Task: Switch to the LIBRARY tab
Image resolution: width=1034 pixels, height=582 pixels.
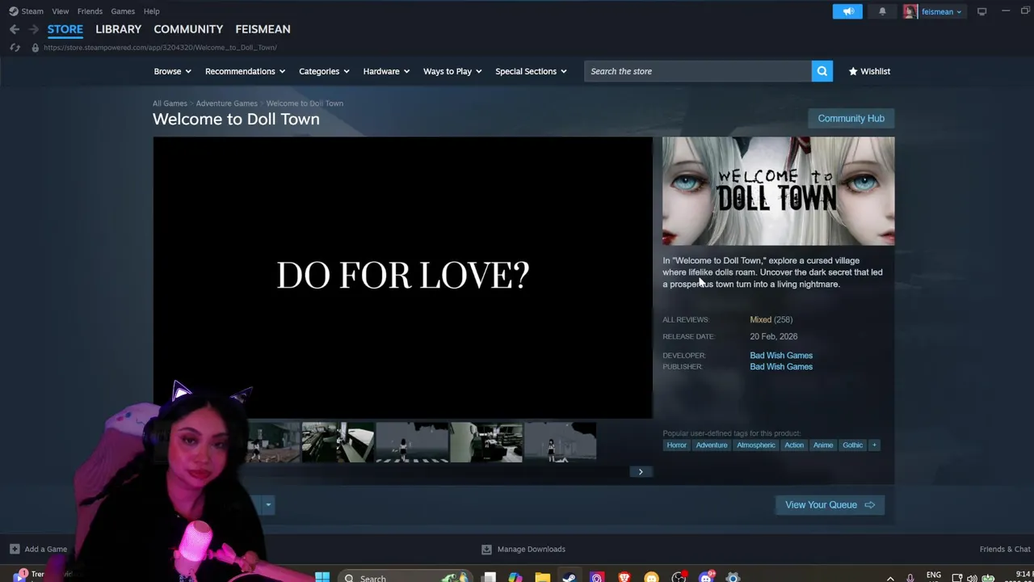Action: (118, 29)
